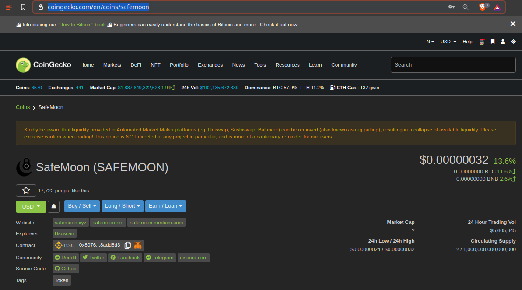Toggle the favorite star for SafeMoon
Image resolution: width=522 pixels, height=290 pixels.
coord(26,190)
